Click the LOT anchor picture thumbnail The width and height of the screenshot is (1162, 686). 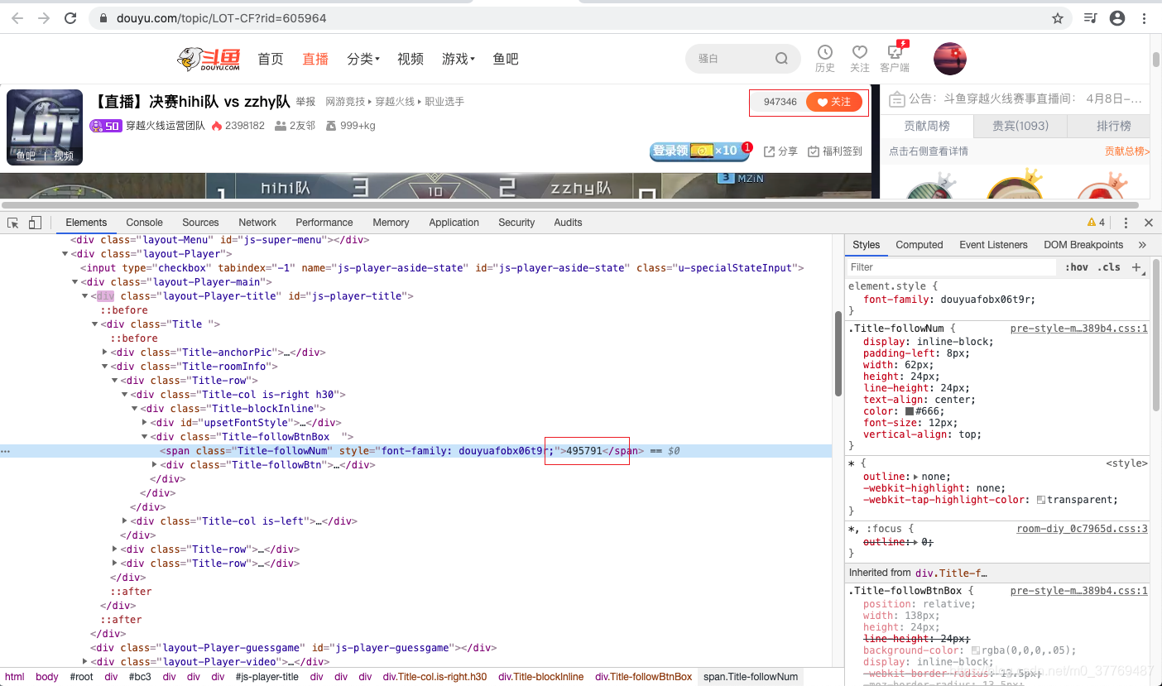pos(45,127)
